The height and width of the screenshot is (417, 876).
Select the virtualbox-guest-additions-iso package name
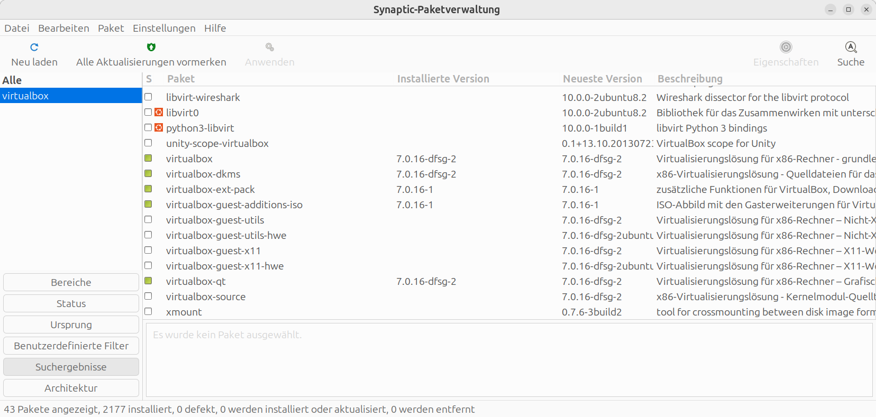point(234,205)
